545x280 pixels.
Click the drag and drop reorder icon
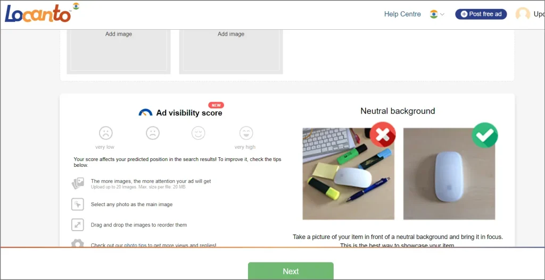coord(78,225)
